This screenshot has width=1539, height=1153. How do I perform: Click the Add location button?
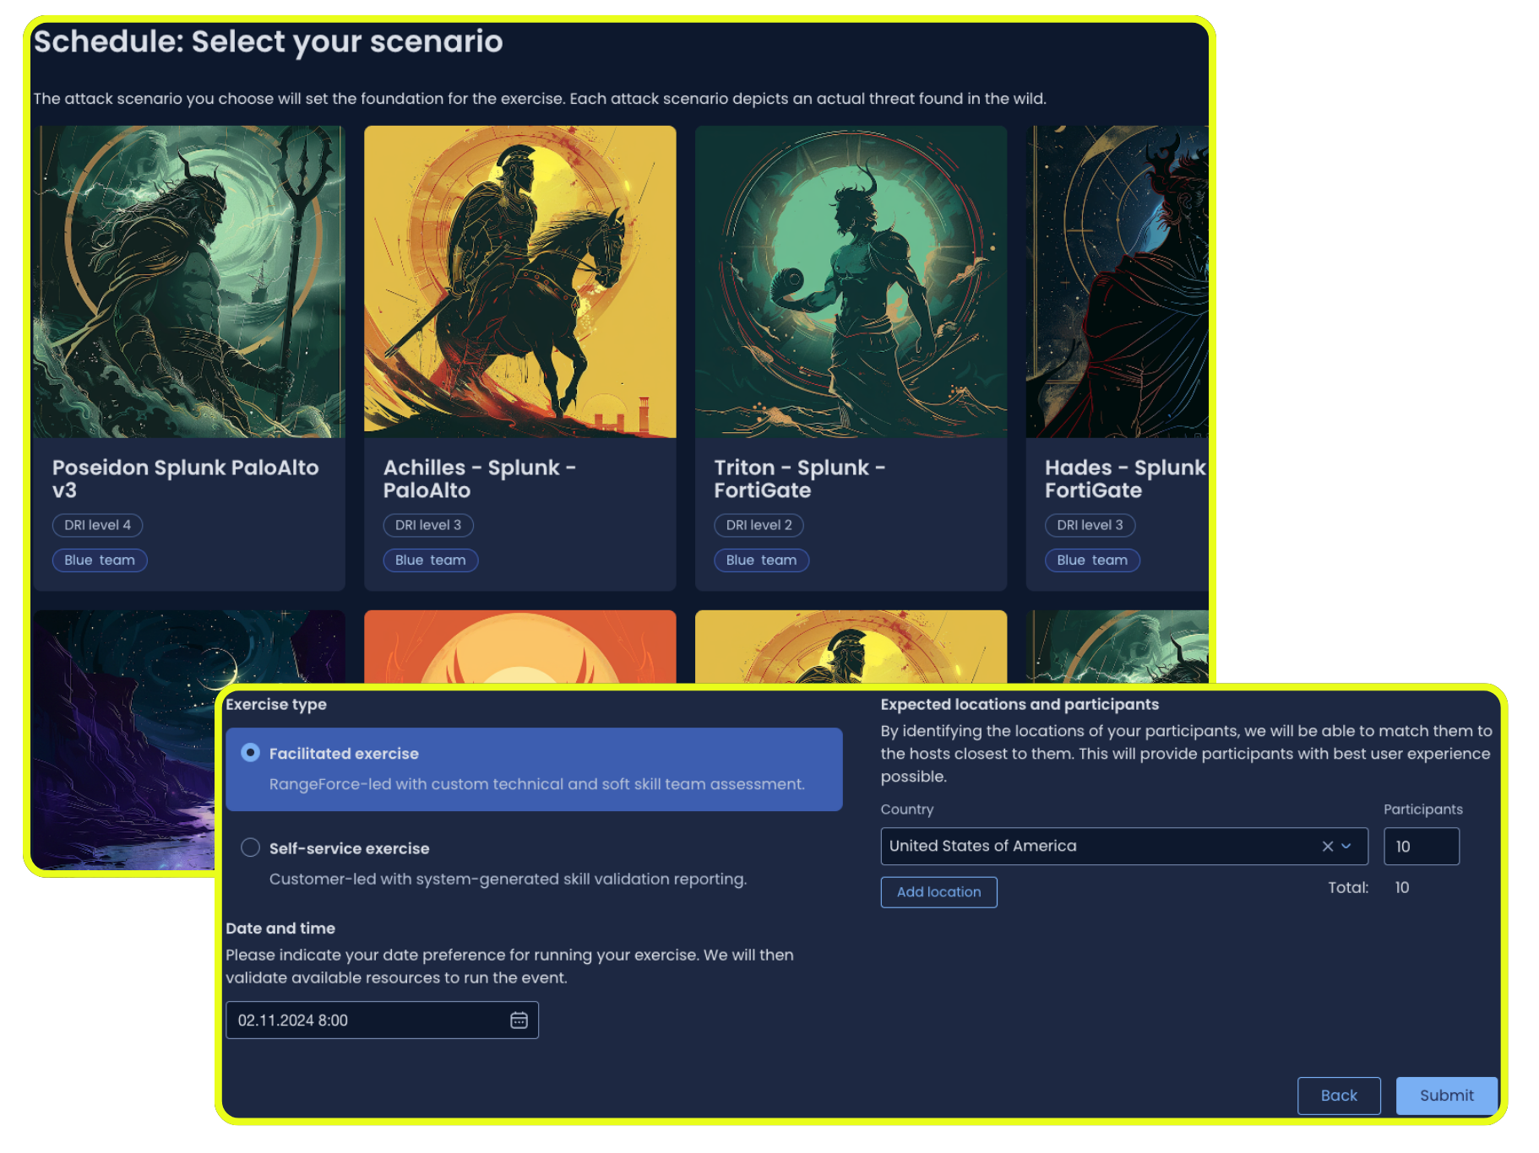click(x=938, y=891)
